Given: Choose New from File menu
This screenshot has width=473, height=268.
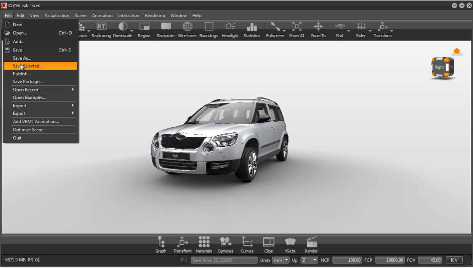Looking at the screenshot, I should point(40,24).
